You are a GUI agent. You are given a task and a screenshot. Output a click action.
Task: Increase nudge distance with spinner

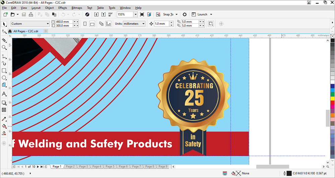click(x=172, y=22)
